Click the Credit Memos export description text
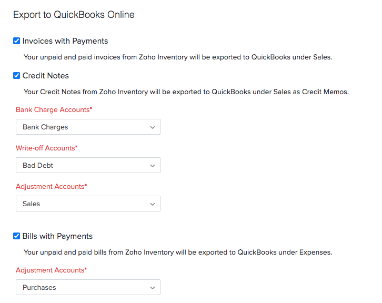Viewport: 382px width, 303px height. click(x=186, y=92)
